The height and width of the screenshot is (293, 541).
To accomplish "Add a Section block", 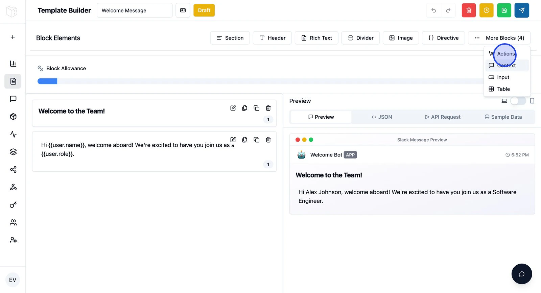I will click(230, 38).
